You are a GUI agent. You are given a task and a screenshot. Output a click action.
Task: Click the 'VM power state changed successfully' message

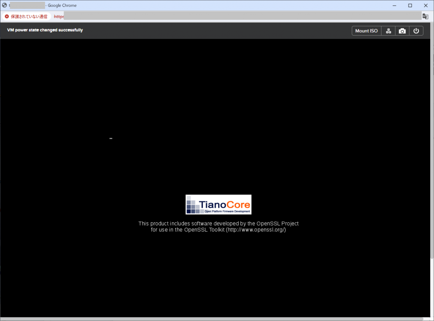pos(45,30)
